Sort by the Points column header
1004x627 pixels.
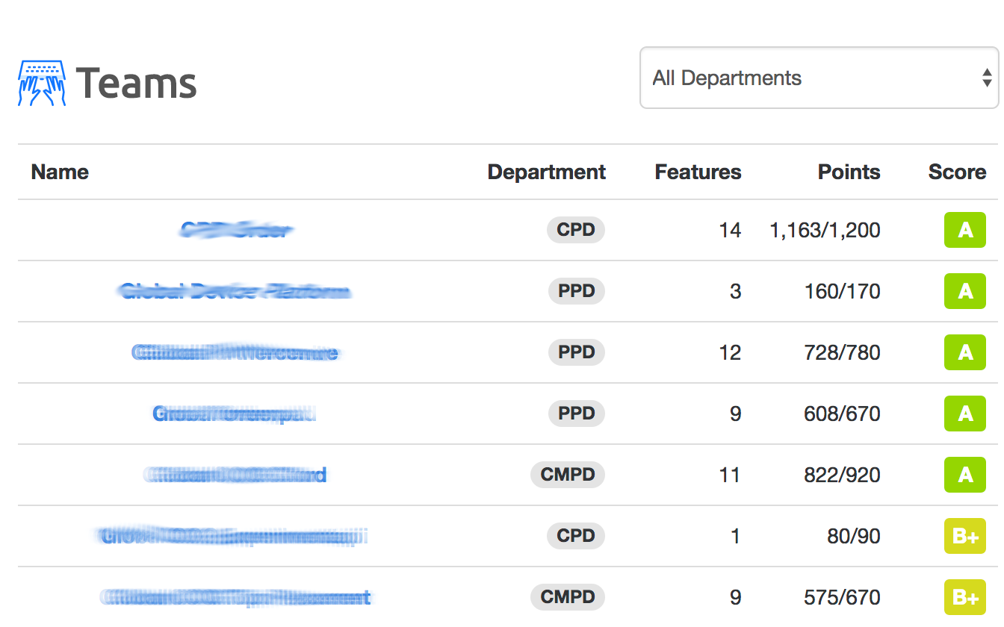tap(849, 172)
